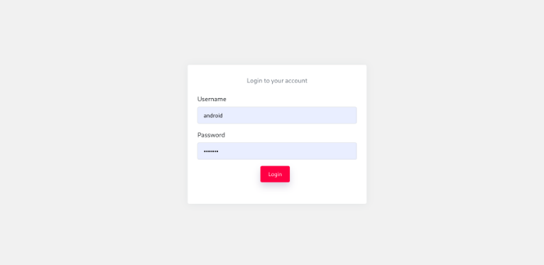This screenshot has height=265, width=544.
Task: Click the 'Login to your account' heading
Action: (277, 81)
